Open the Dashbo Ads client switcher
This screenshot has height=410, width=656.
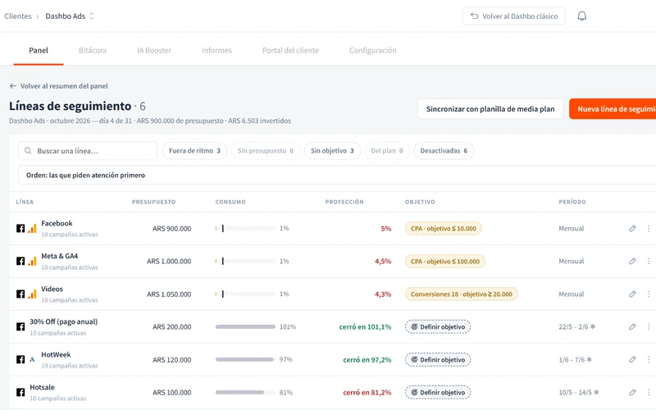70,16
